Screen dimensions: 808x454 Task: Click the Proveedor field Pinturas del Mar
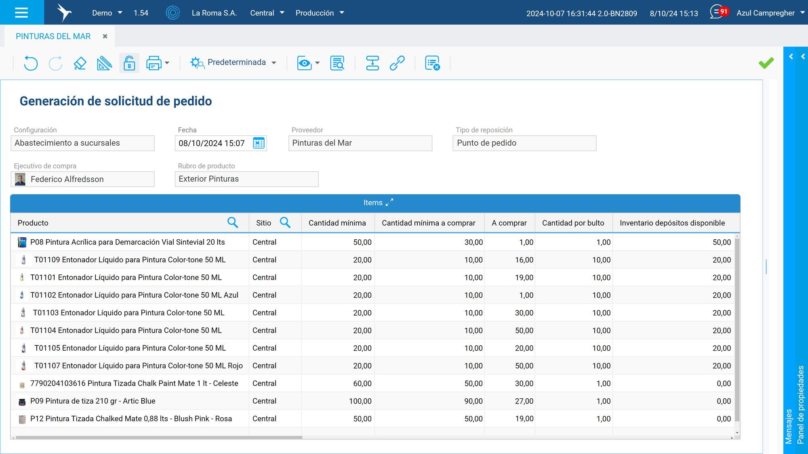[360, 143]
